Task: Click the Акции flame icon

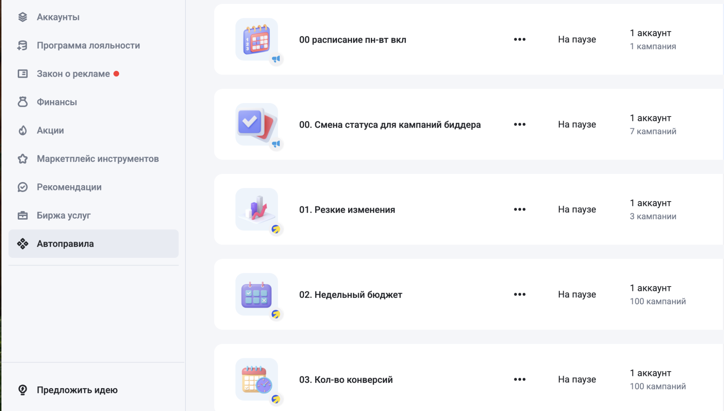Action: point(22,130)
